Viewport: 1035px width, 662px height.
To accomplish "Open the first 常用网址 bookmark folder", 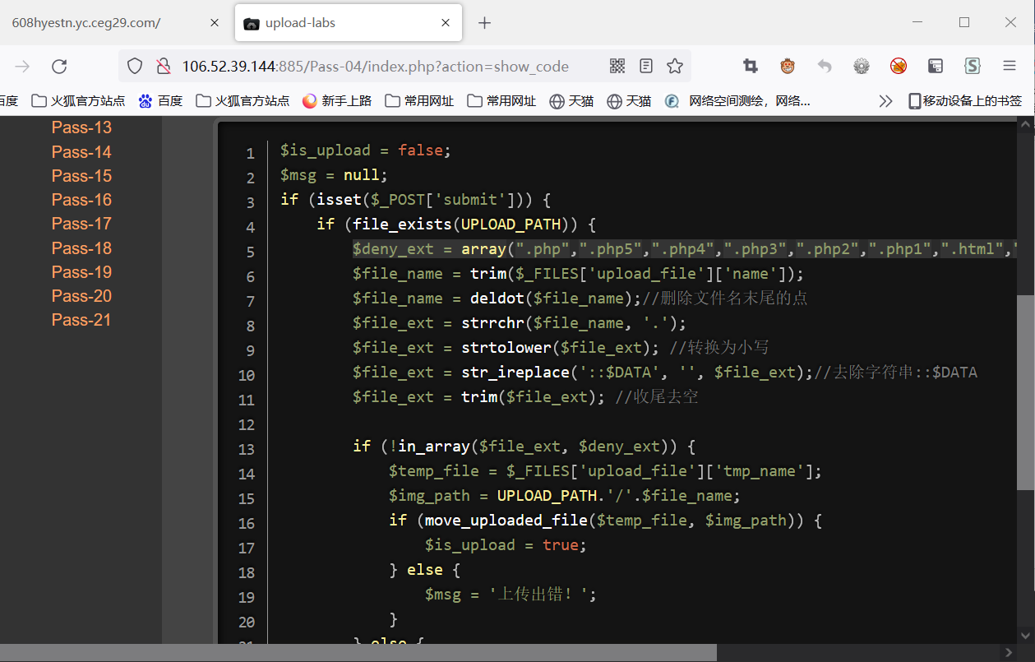I will tap(419, 101).
